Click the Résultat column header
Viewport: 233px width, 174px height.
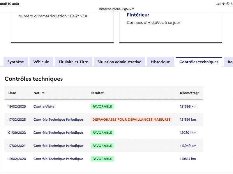(97, 93)
